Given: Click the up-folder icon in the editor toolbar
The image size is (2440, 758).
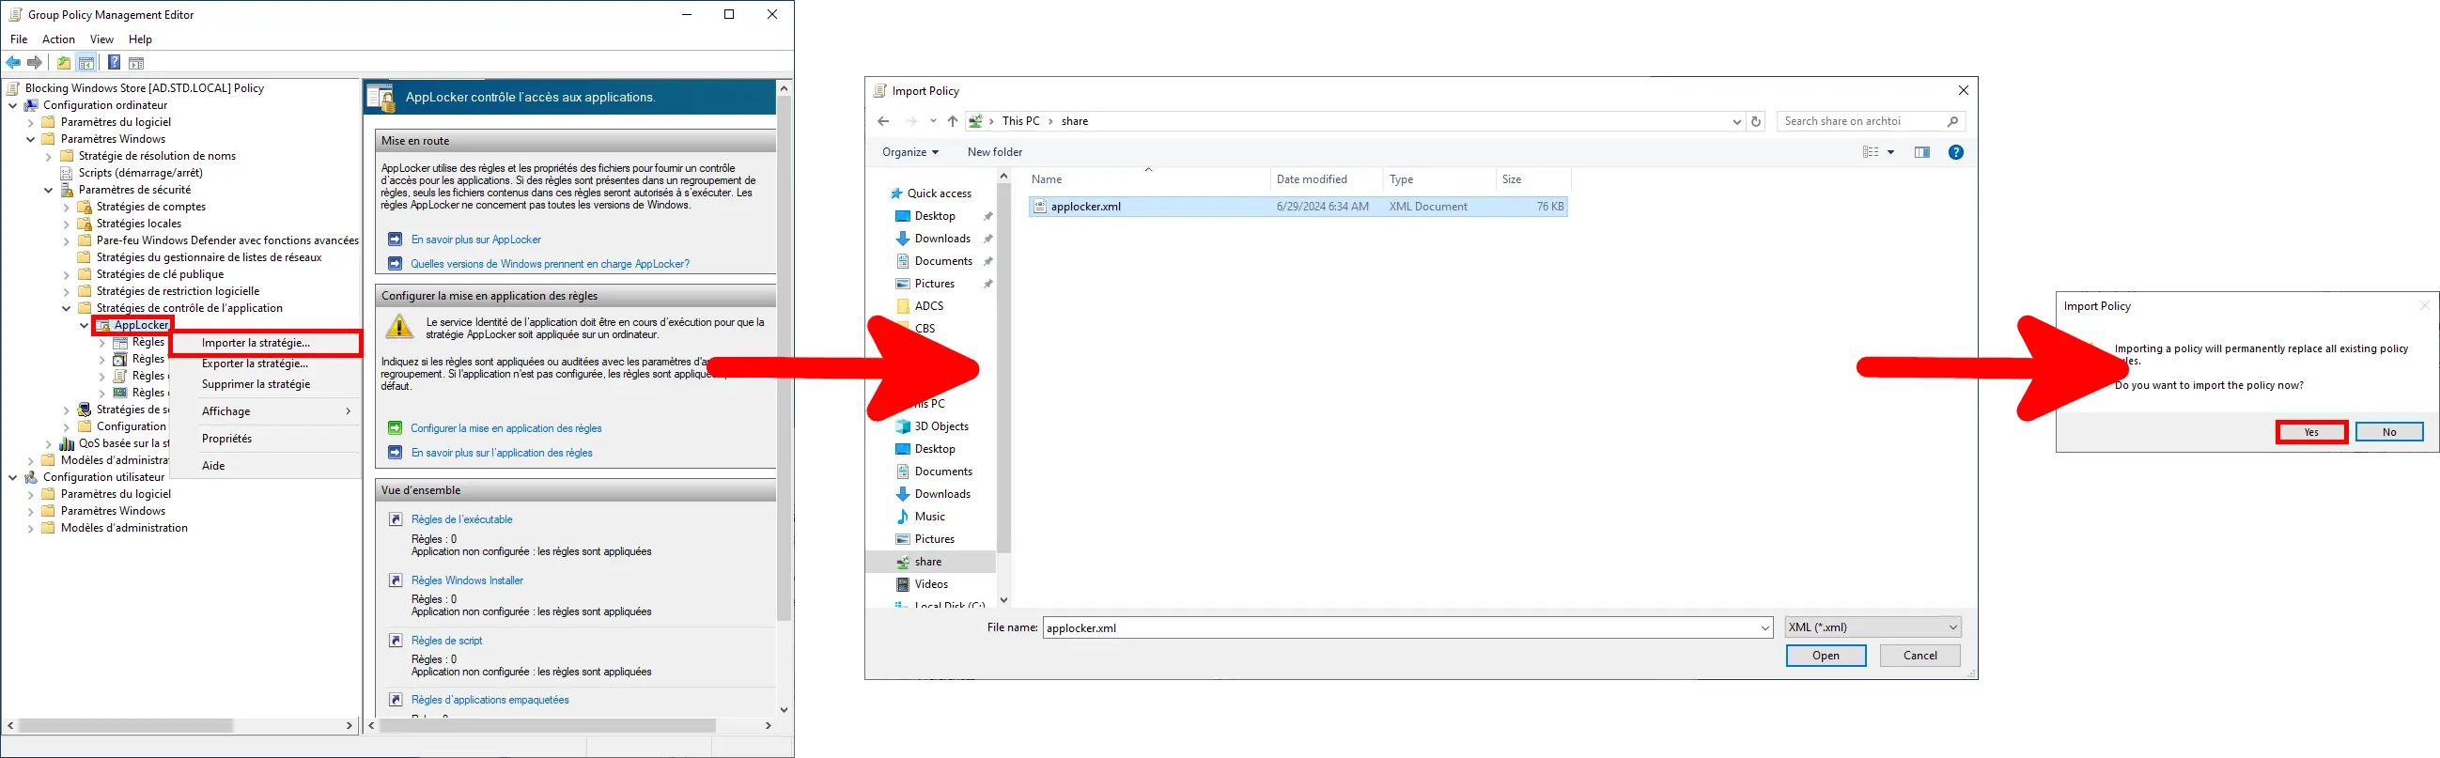Looking at the screenshot, I should 64,64.
